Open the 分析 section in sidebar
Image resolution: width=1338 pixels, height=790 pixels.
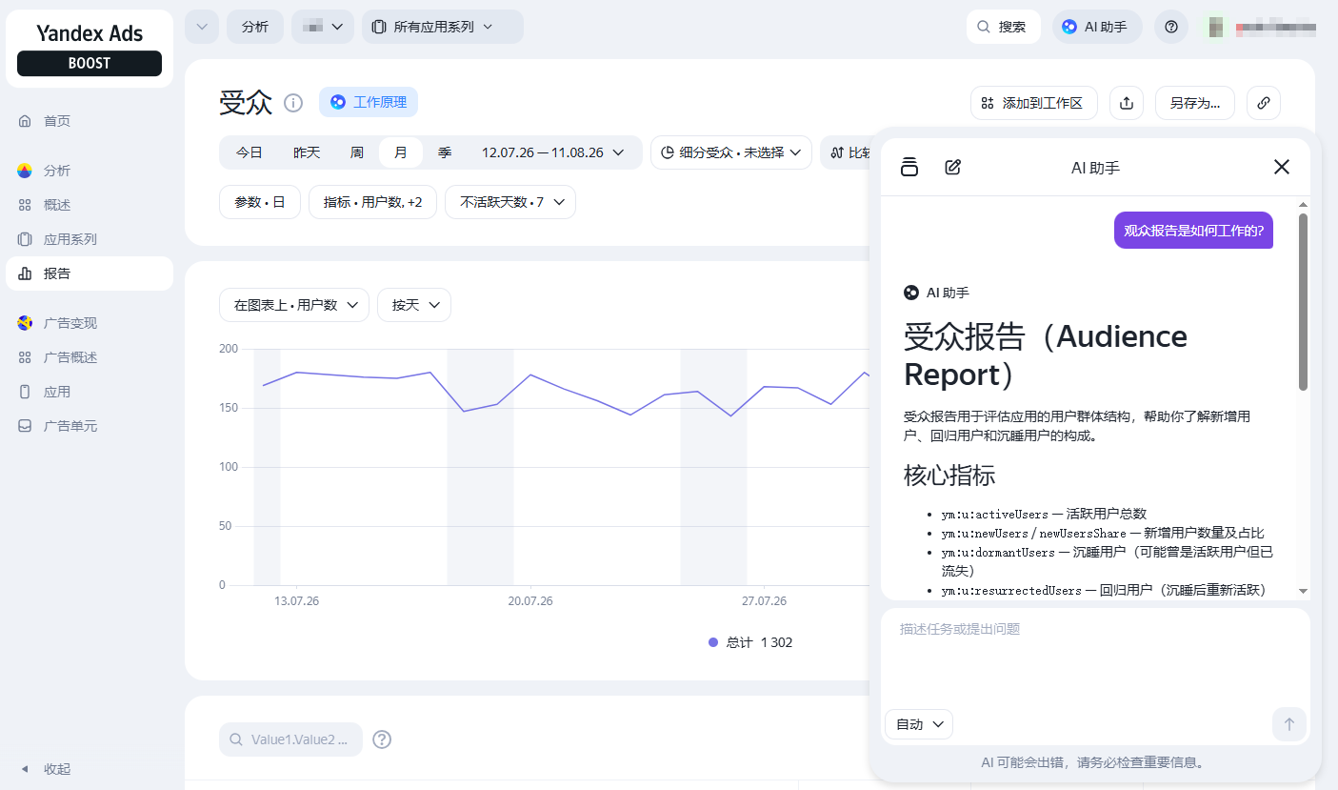coord(90,171)
